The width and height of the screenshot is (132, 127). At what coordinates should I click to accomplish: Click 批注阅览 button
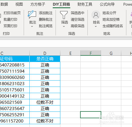tap(46, 26)
